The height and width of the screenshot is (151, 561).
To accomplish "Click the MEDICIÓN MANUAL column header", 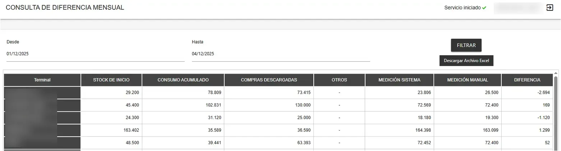I will (x=468, y=80).
